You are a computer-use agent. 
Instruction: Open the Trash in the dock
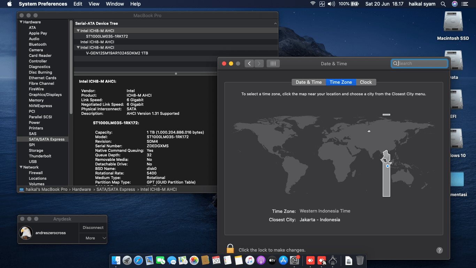click(x=360, y=260)
